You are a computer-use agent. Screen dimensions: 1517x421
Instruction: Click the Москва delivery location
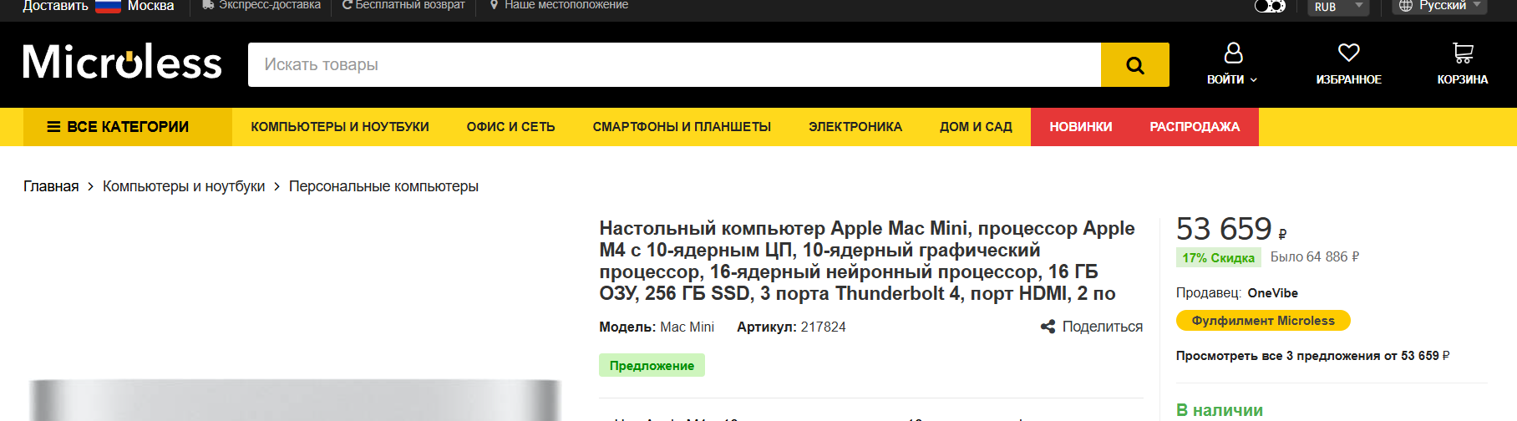click(150, 6)
